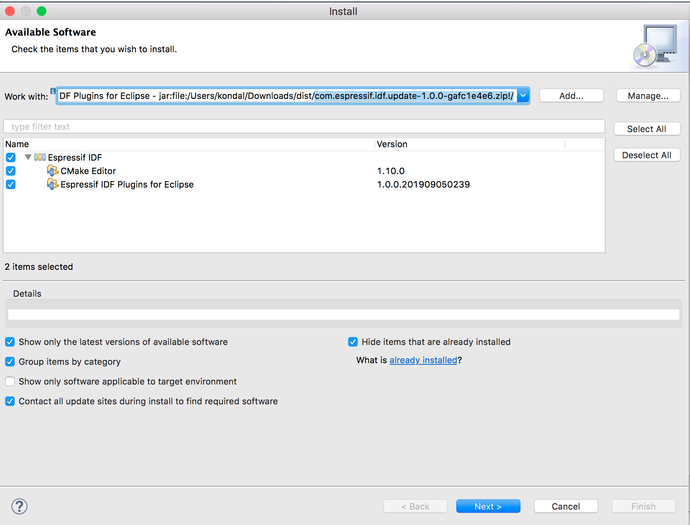
Task: Click into the type filter text field
Action: 304,127
